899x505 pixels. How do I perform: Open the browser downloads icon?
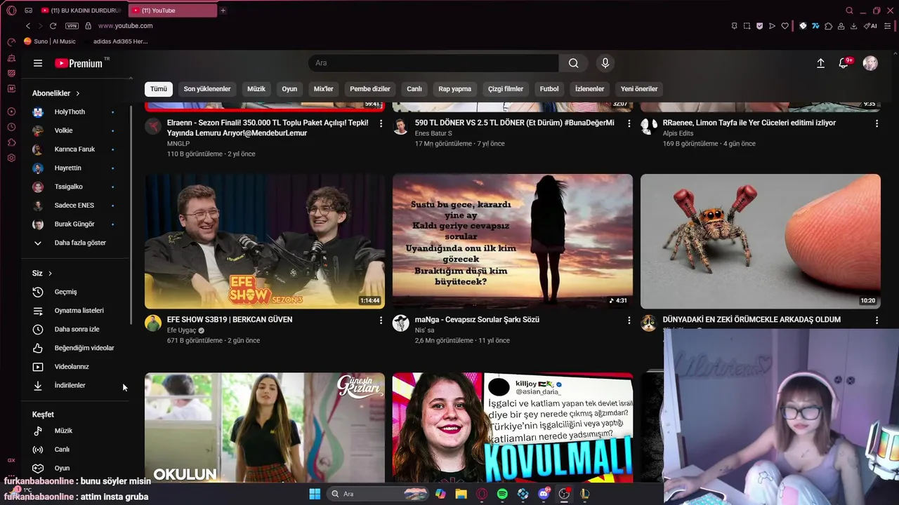tap(853, 26)
